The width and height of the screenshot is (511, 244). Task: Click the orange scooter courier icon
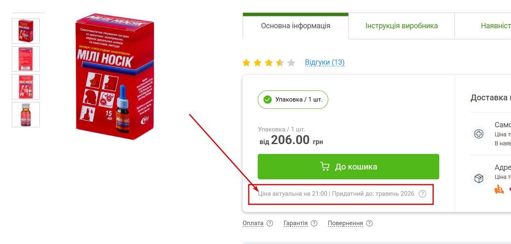pos(499,189)
